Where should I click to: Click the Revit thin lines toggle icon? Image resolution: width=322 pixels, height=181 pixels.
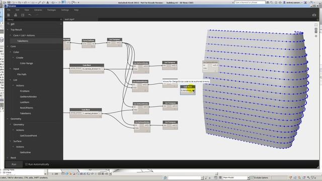[64, 2]
